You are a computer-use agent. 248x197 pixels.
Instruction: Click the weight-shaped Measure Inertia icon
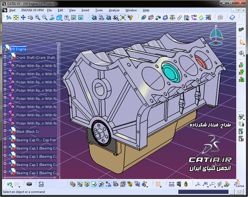coord(186,184)
